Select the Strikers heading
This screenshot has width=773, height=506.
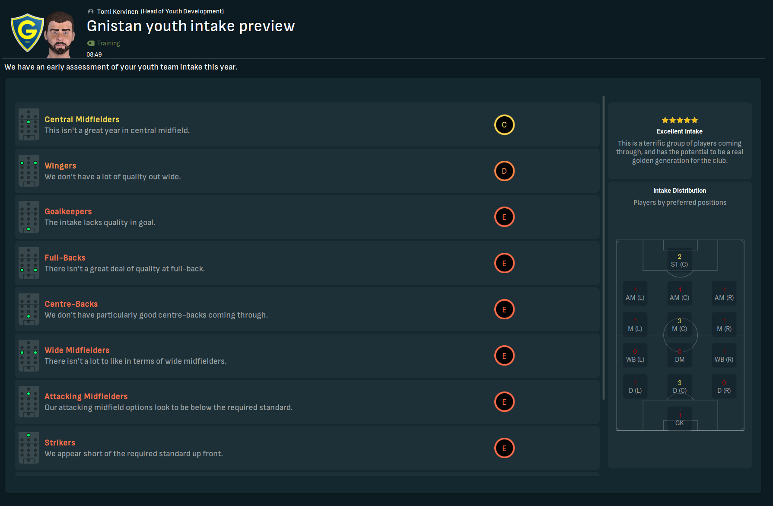[60, 442]
